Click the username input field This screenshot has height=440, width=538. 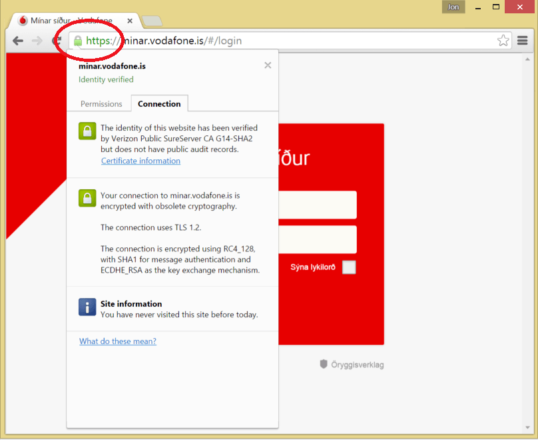(x=318, y=205)
